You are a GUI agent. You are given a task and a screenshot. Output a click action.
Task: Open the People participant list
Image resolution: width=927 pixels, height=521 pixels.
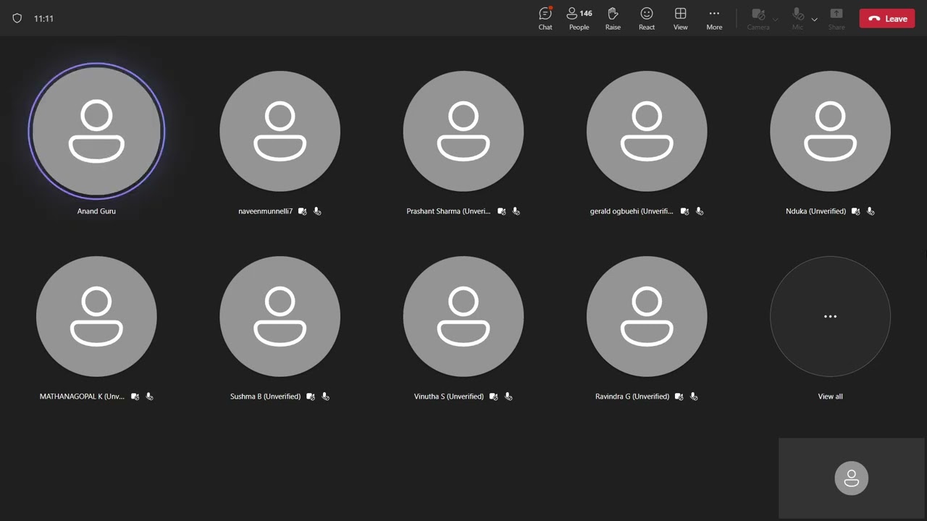coord(579,19)
